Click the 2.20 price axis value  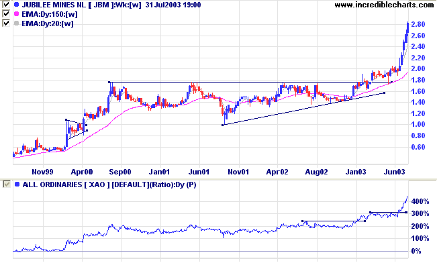(418, 58)
